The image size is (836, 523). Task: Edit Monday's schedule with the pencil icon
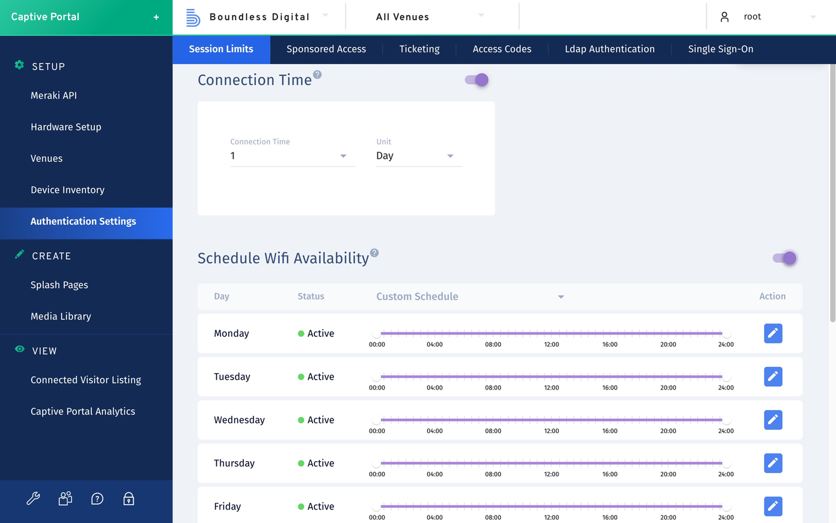tap(772, 333)
